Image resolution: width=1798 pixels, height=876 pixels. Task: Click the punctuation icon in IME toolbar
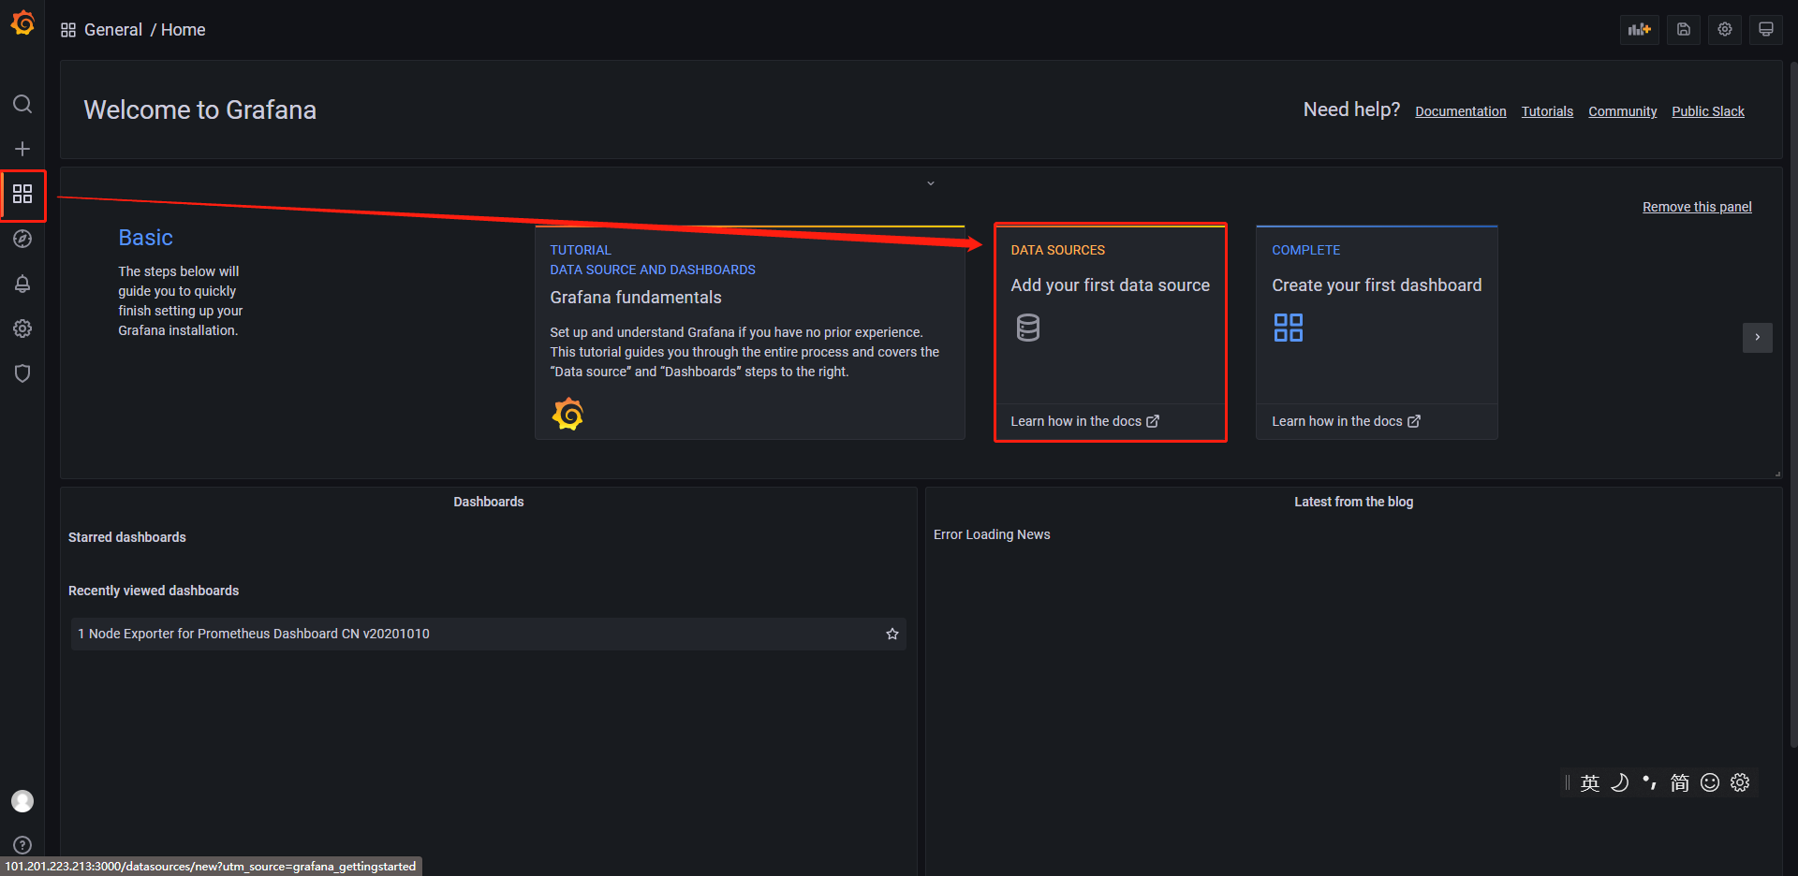pyautogui.click(x=1650, y=782)
